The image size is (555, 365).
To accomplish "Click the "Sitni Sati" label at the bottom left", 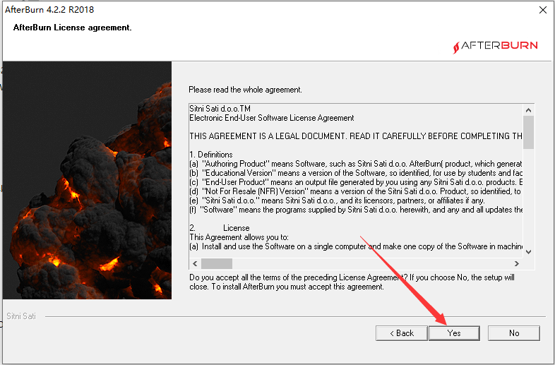I will 21,316.
